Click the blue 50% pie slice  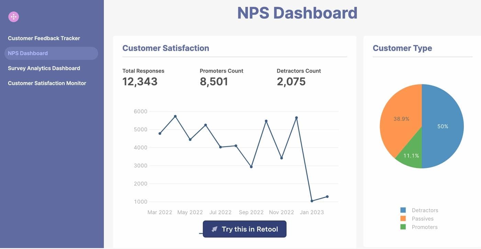(443, 126)
